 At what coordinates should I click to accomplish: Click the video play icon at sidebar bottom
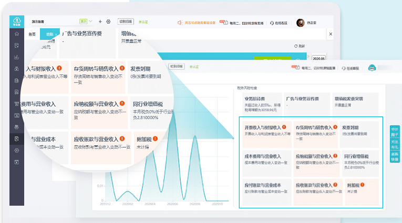pyautogui.click(x=17, y=162)
